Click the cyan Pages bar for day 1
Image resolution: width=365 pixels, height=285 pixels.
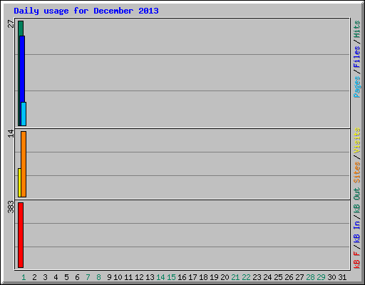[24, 114]
